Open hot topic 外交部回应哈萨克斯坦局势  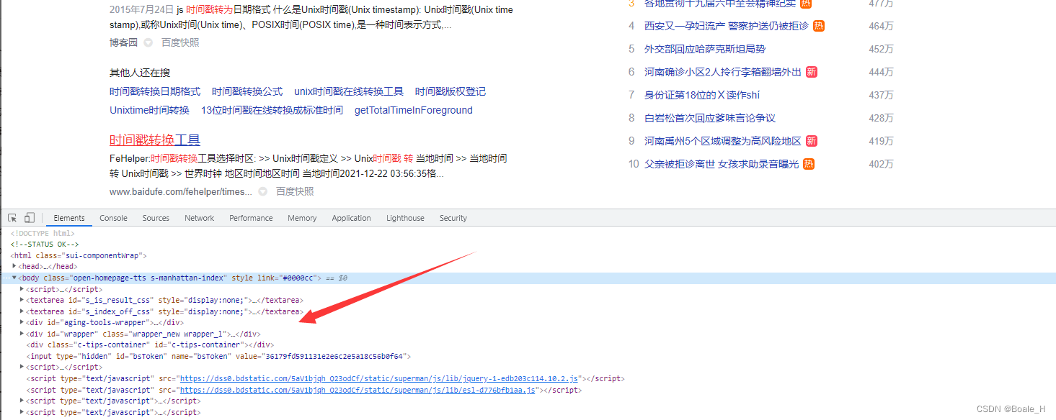(x=705, y=49)
